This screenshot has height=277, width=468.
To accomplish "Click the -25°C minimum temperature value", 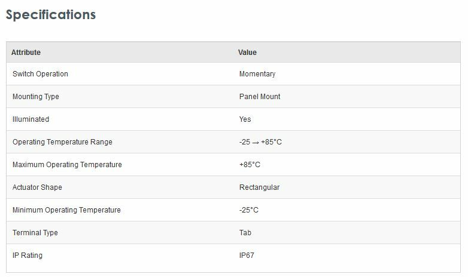I will (248, 210).
